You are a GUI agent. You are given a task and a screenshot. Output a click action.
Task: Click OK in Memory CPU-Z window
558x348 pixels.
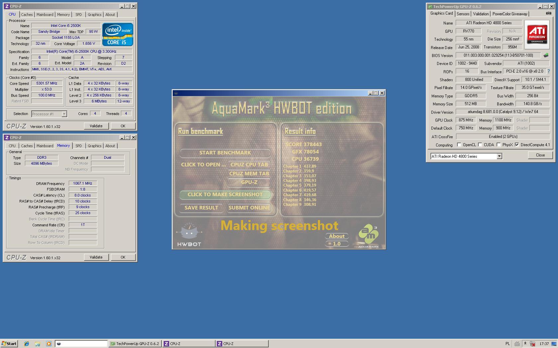[x=123, y=257]
